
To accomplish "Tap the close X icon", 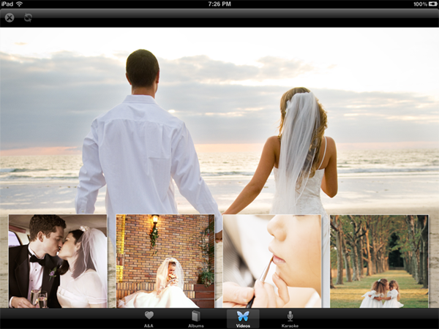I will point(10,18).
